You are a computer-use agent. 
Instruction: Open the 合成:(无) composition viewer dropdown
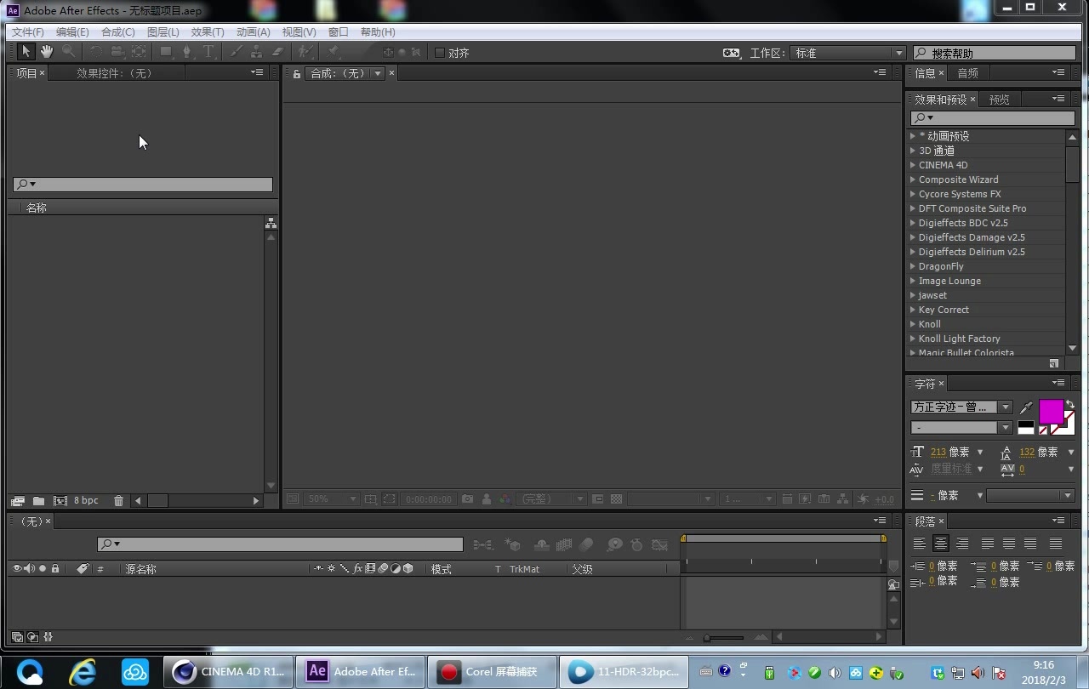[x=345, y=74]
